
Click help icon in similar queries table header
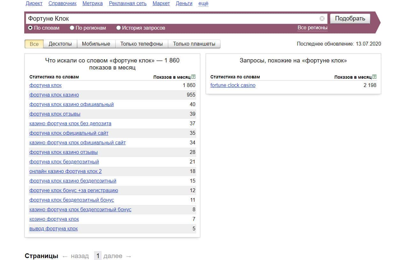[x=374, y=77]
